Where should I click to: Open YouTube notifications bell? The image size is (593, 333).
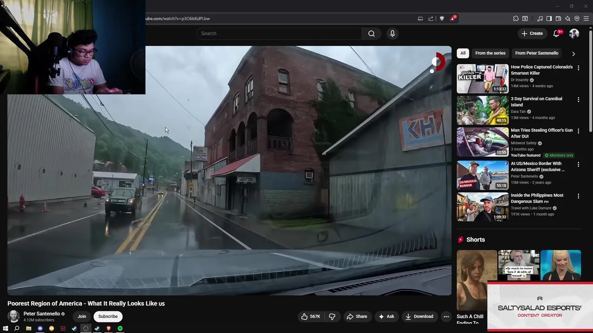557,33
